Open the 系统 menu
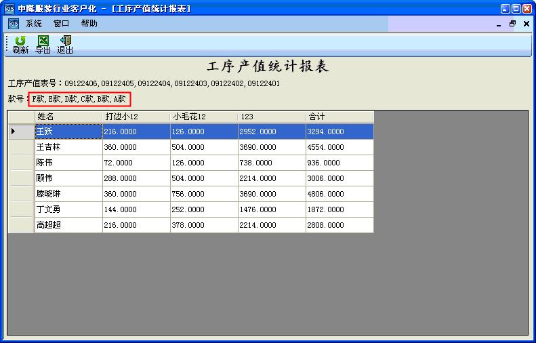 pos(34,24)
